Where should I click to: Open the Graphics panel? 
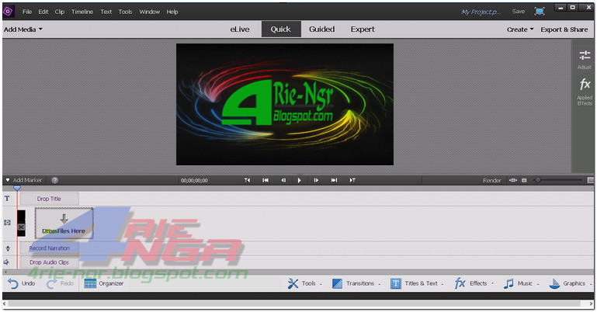(x=567, y=283)
